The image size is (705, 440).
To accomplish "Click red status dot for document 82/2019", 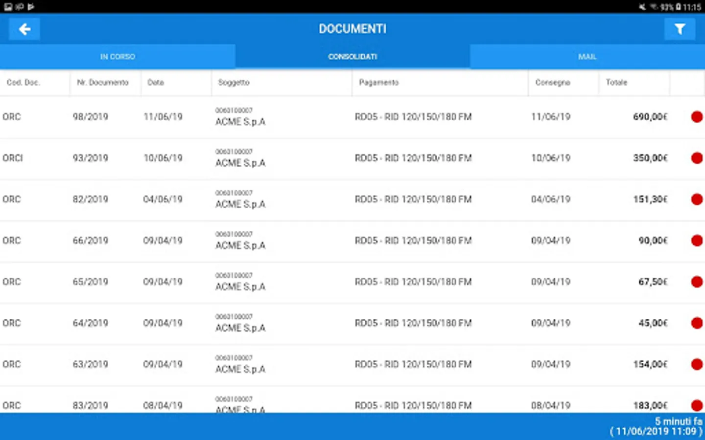I will [x=697, y=199].
